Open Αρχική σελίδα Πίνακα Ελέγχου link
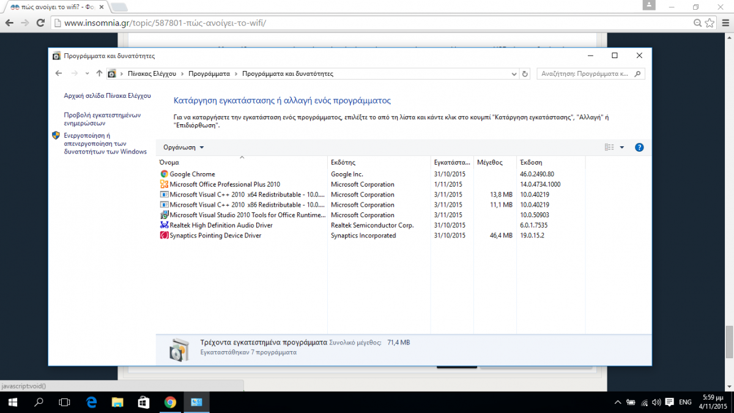The image size is (734, 413). 107,96
